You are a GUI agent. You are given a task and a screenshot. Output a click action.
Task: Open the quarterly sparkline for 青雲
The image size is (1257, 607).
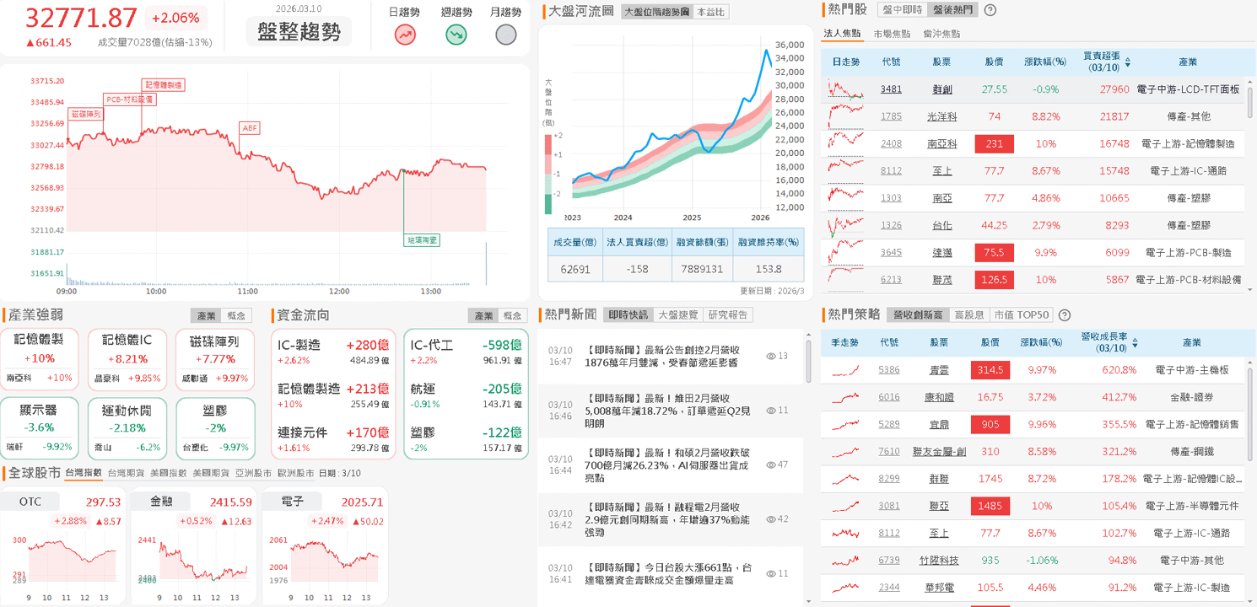point(846,370)
